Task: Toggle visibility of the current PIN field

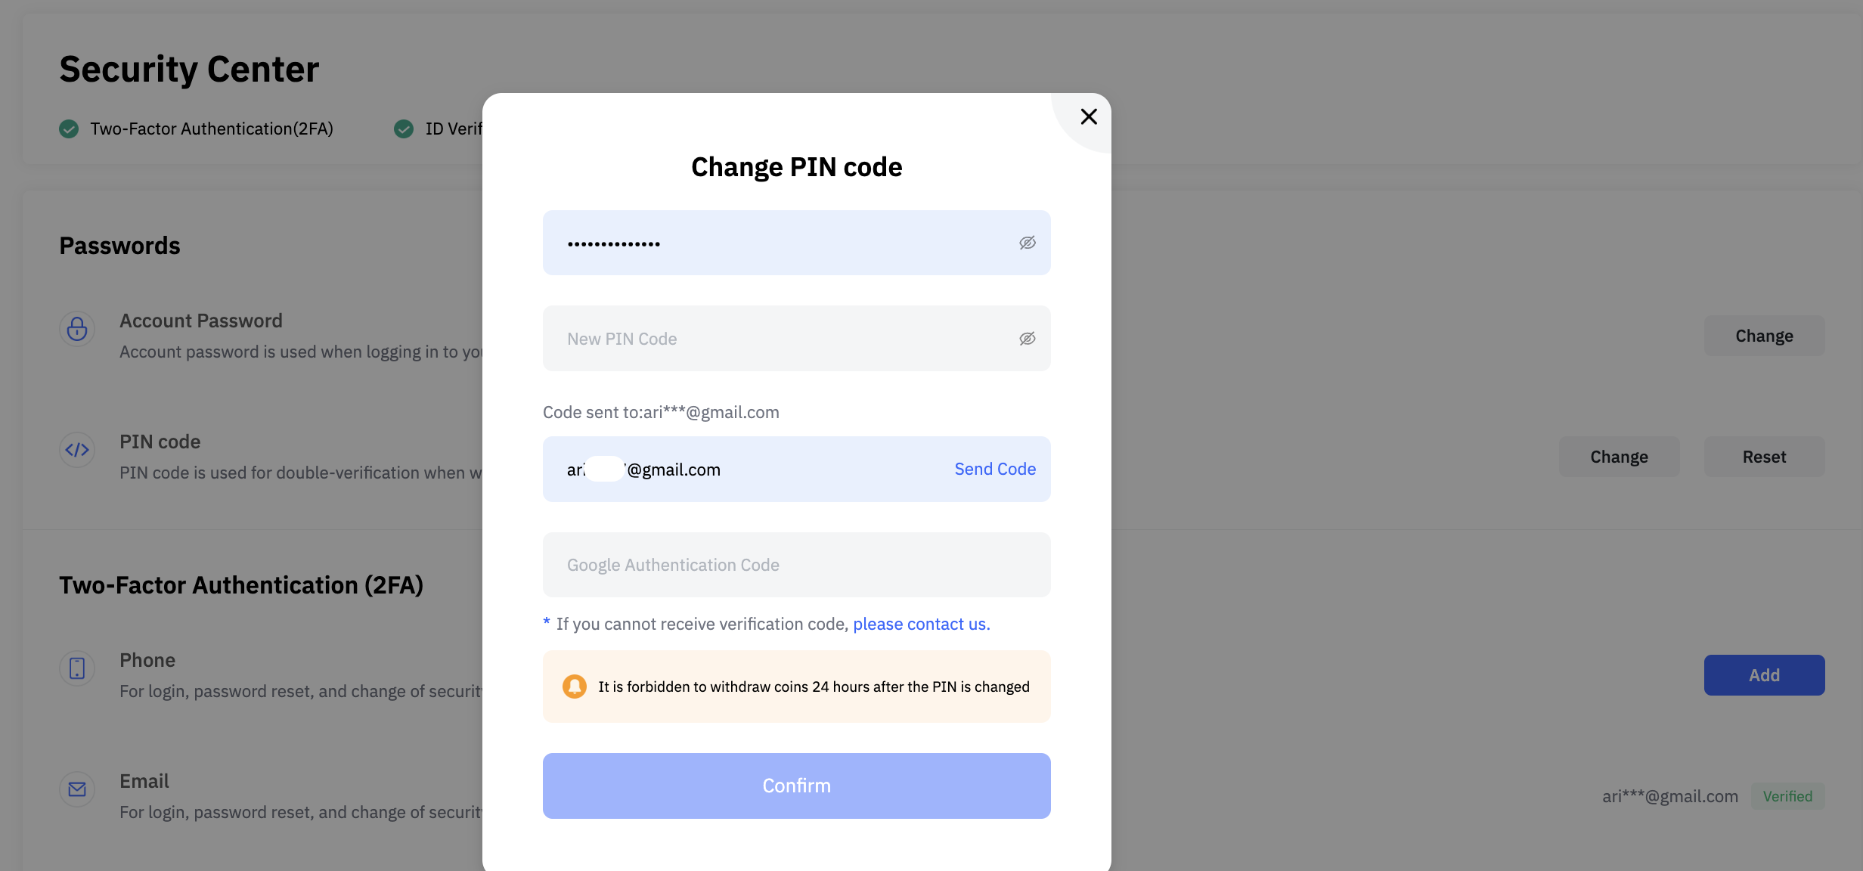Action: tap(1027, 243)
